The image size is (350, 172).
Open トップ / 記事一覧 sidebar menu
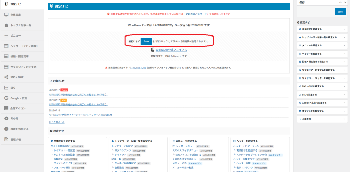point(23,25)
